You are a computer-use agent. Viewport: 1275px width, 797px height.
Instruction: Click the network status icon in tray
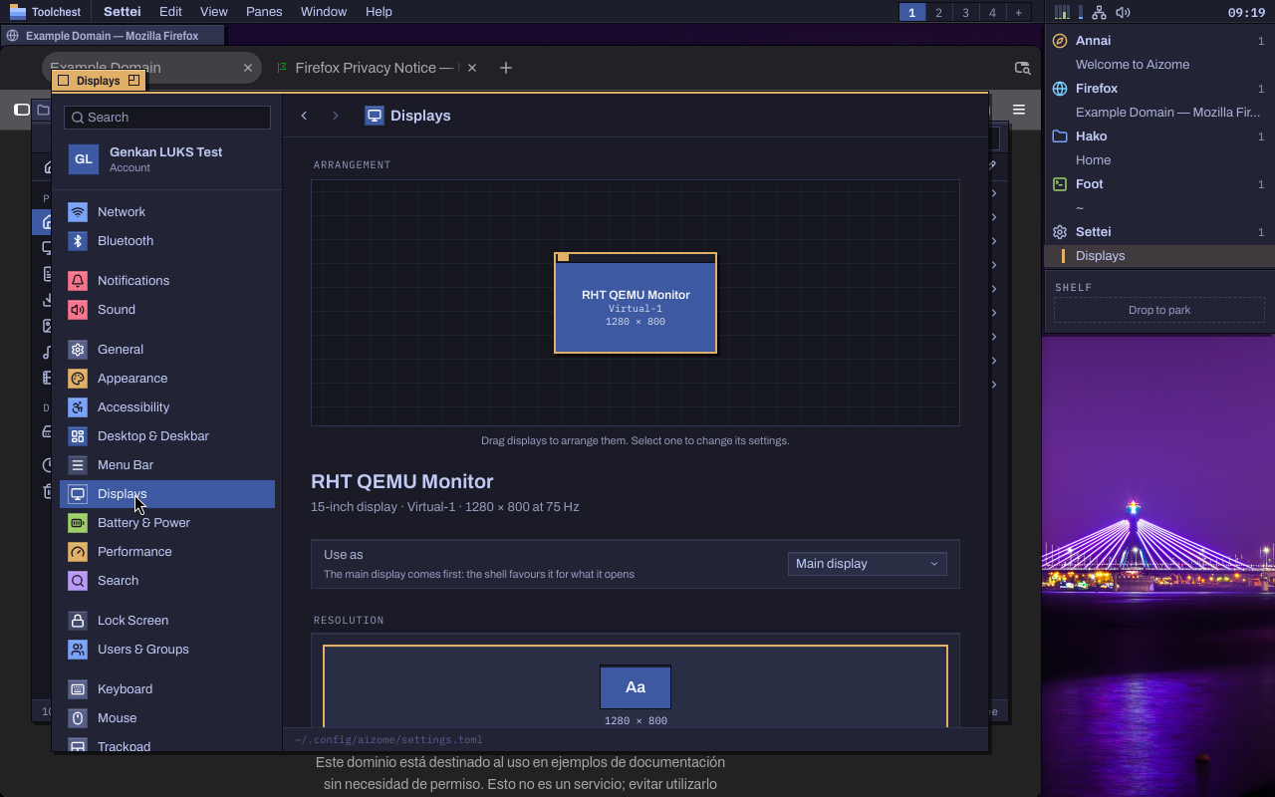(x=1099, y=12)
